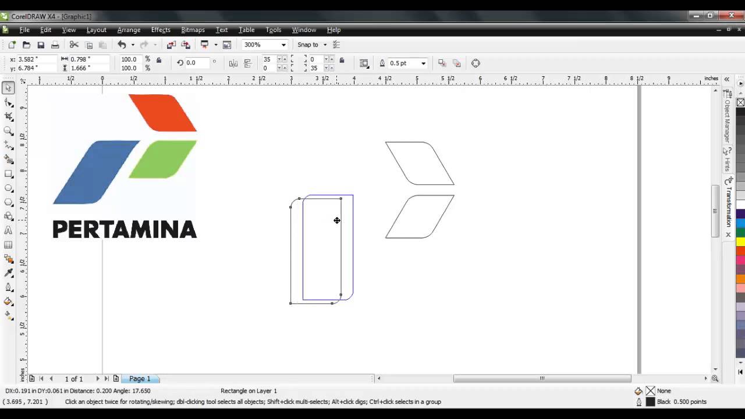Click the Cut scissors icon
745x419 pixels.
pos(74,45)
